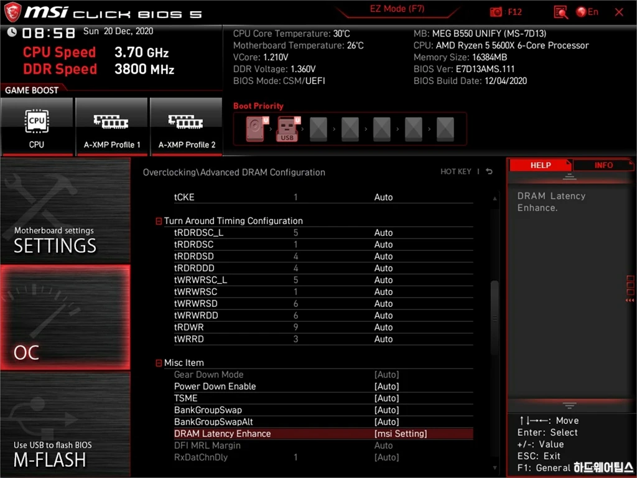Take a screenshot with the F12 camera icon
The width and height of the screenshot is (637, 478).
(x=496, y=12)
